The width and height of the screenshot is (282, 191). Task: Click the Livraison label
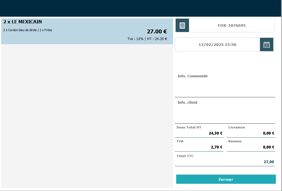tap(236, 127)
